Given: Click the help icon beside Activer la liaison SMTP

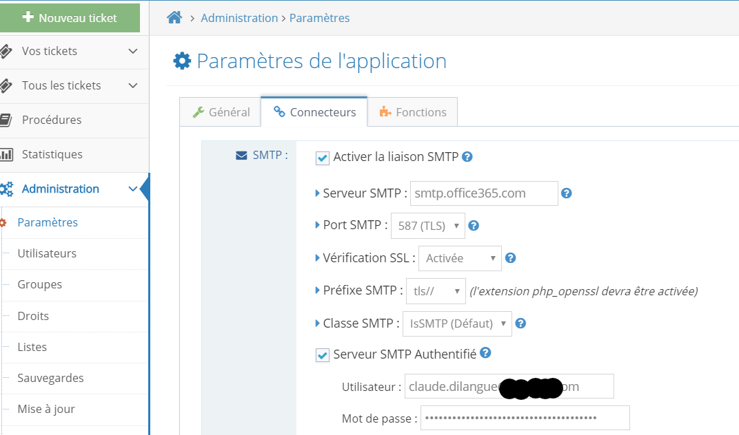Looking at the screenshot, I should pyautogui.click(x=467, y=157).
